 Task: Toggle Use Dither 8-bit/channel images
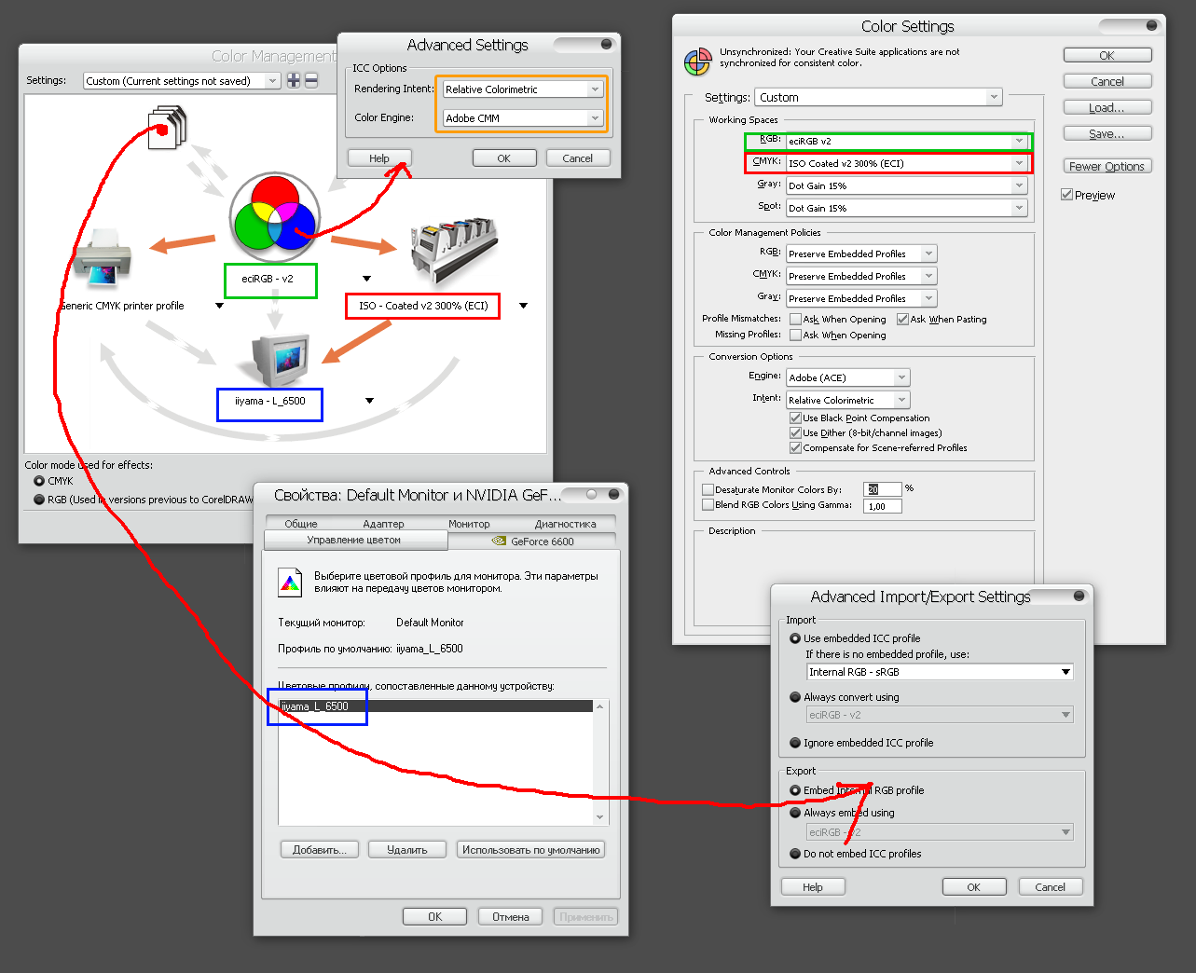click(795, 433)
